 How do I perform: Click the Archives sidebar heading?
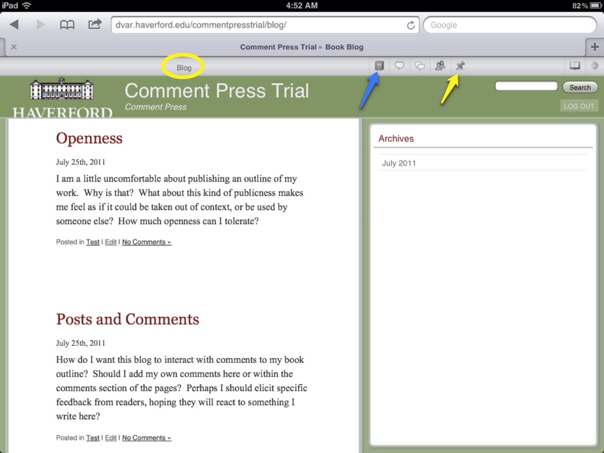(396, 139)
